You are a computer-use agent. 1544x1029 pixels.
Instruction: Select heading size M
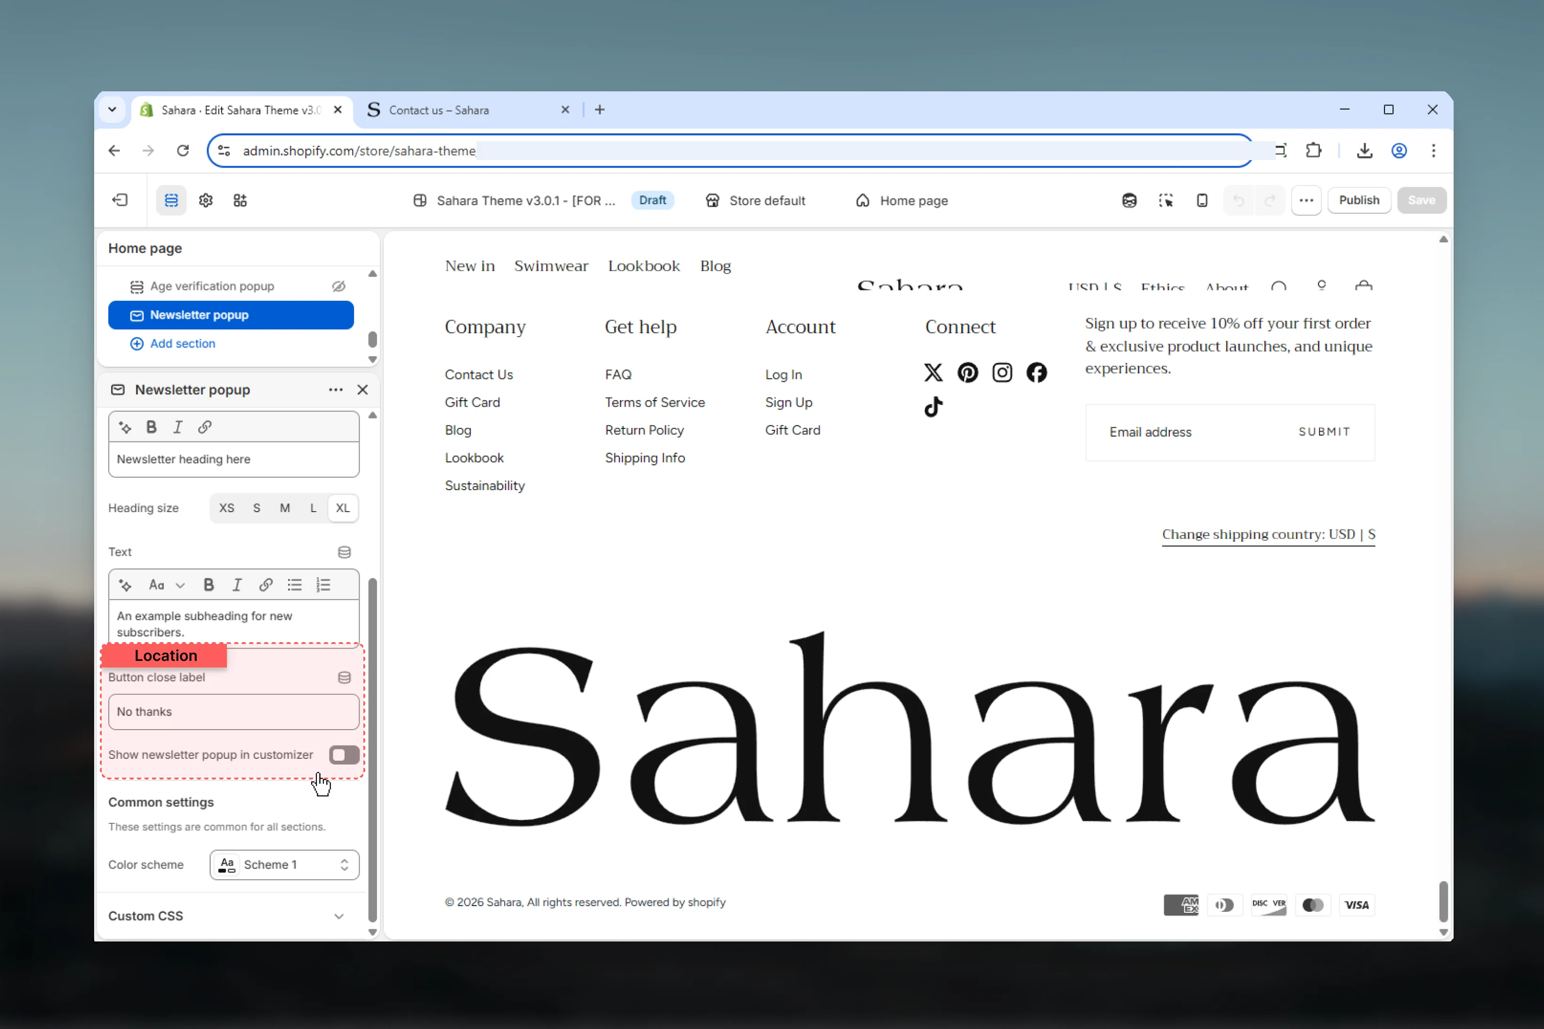coord(285,508)
